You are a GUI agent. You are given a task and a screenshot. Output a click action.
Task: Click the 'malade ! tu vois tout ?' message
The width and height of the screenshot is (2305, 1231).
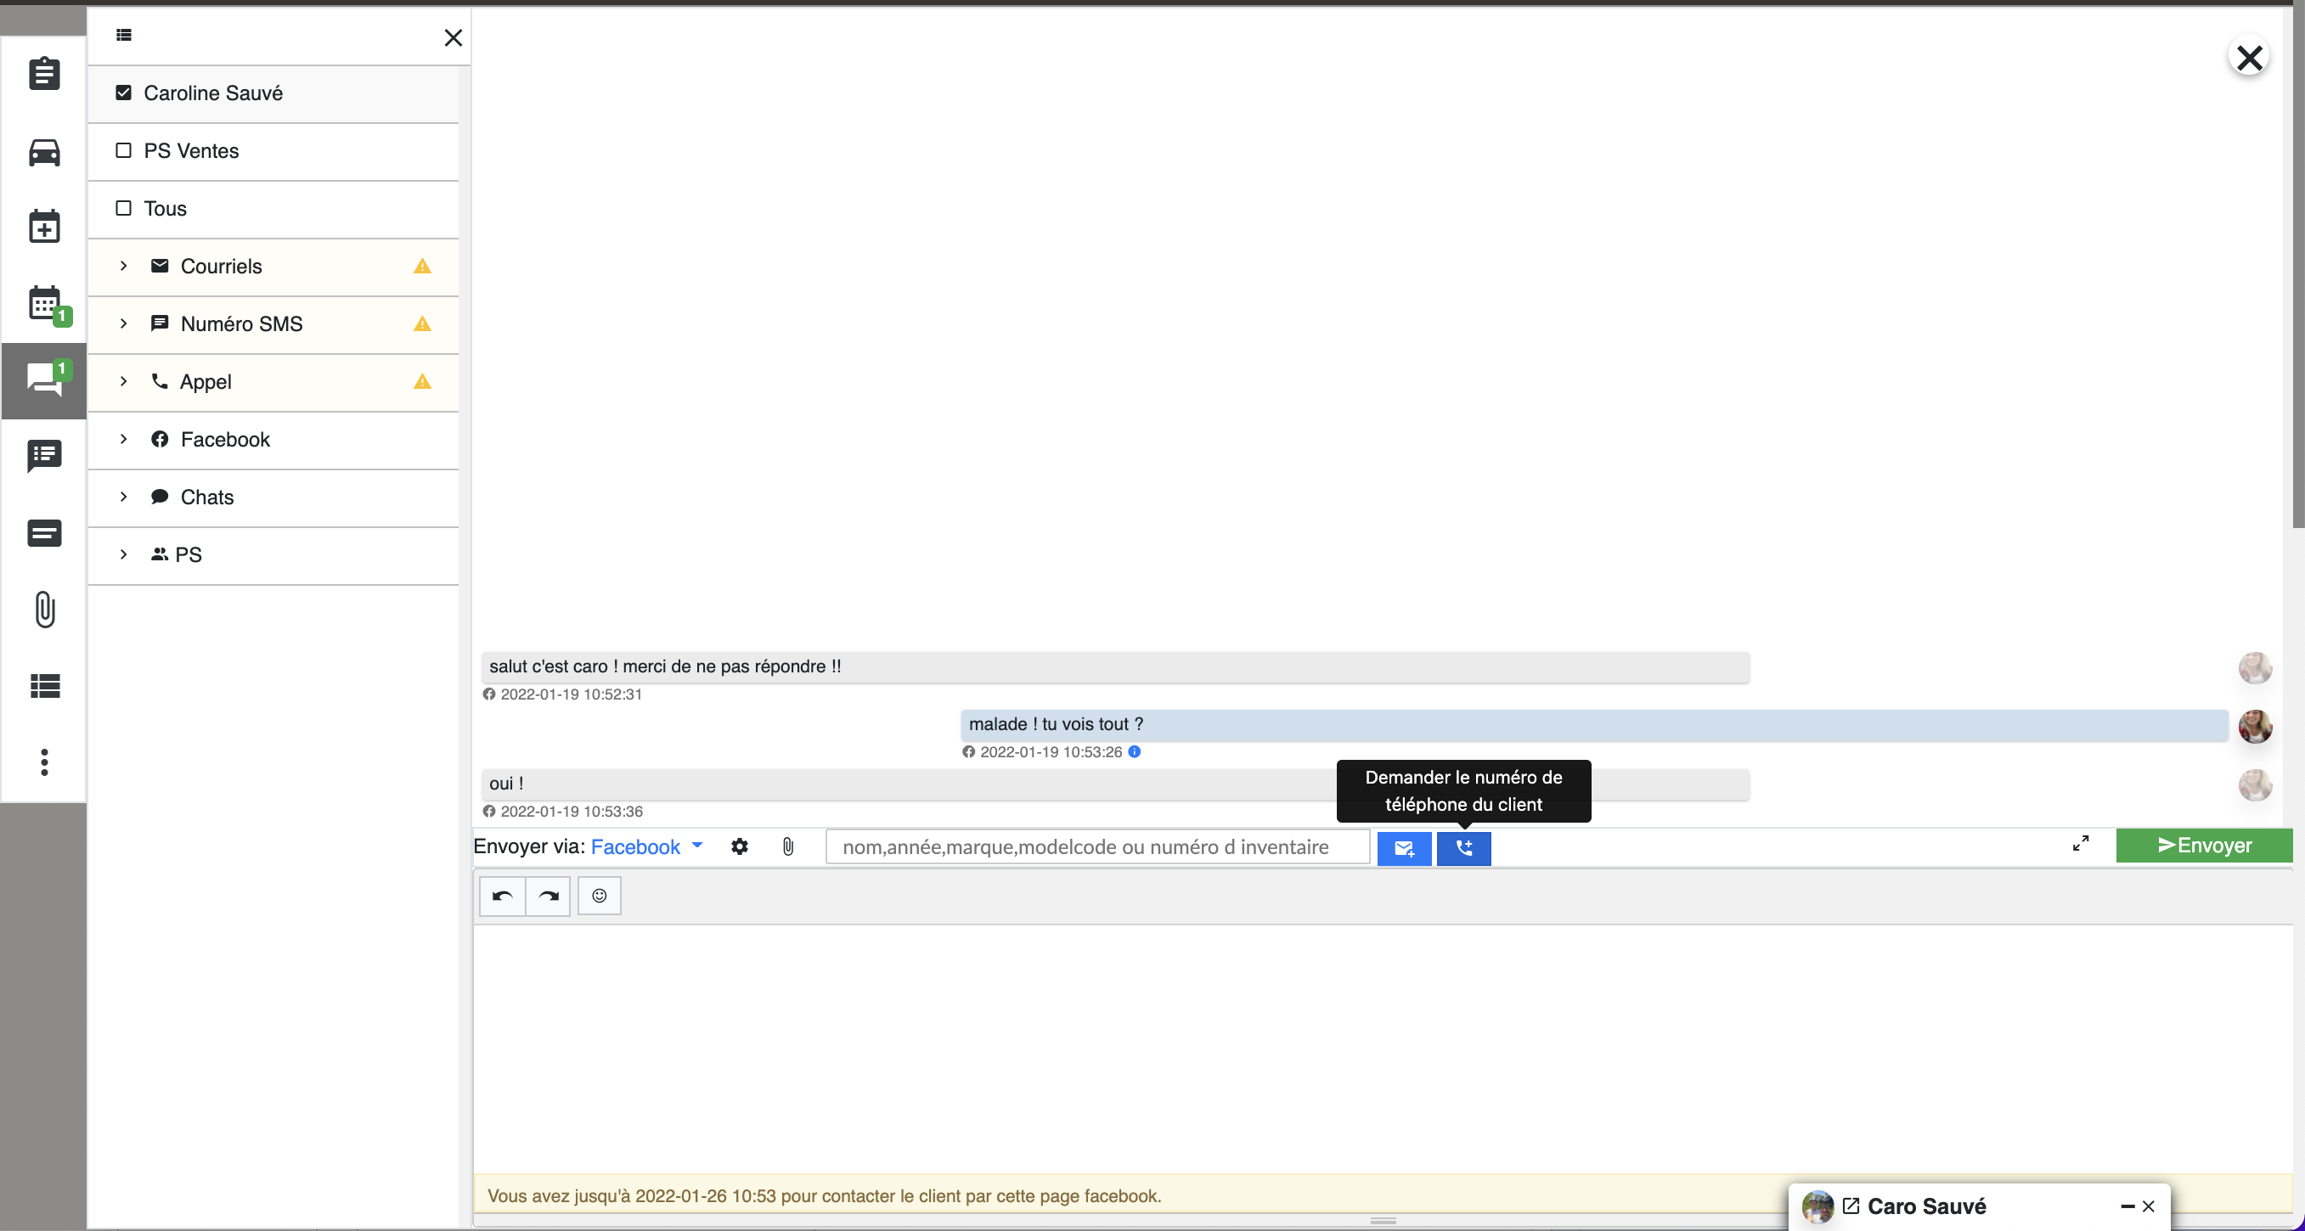click(x=1593, y=725)
